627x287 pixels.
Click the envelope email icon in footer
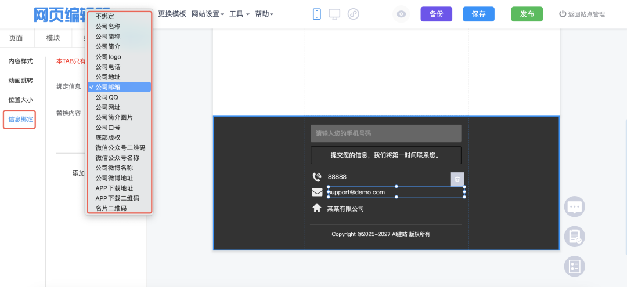(317, 192)
